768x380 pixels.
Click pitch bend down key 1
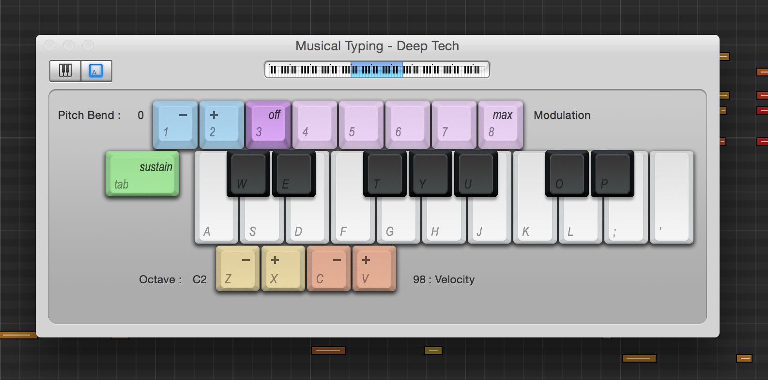coord(175,125)
